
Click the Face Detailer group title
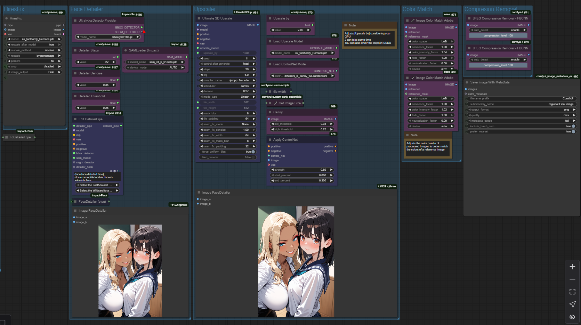[87, 9]
